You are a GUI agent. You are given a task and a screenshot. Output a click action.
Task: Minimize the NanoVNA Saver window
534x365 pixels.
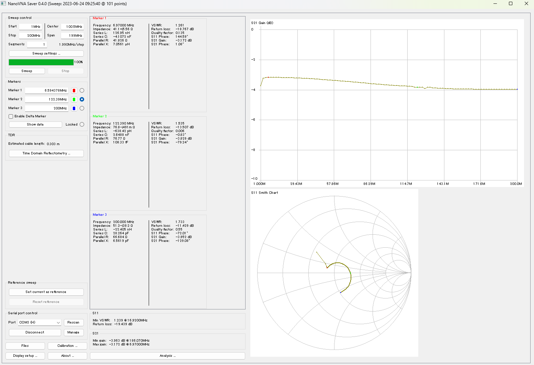[x=495, y=3]
